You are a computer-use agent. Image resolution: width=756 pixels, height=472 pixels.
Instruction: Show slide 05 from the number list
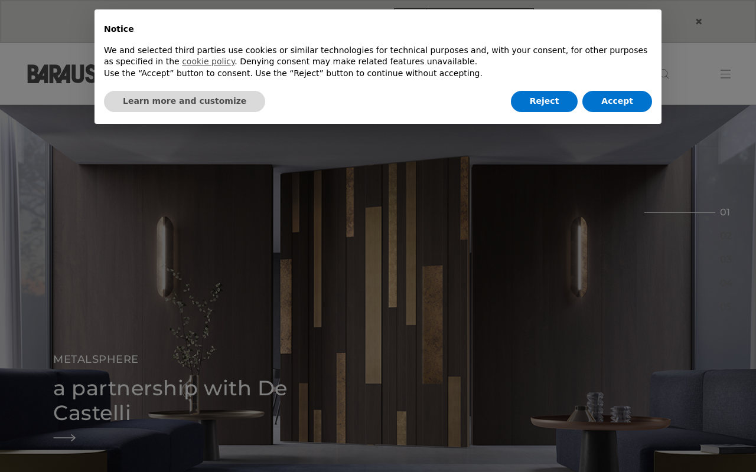(x=725, y=307)
